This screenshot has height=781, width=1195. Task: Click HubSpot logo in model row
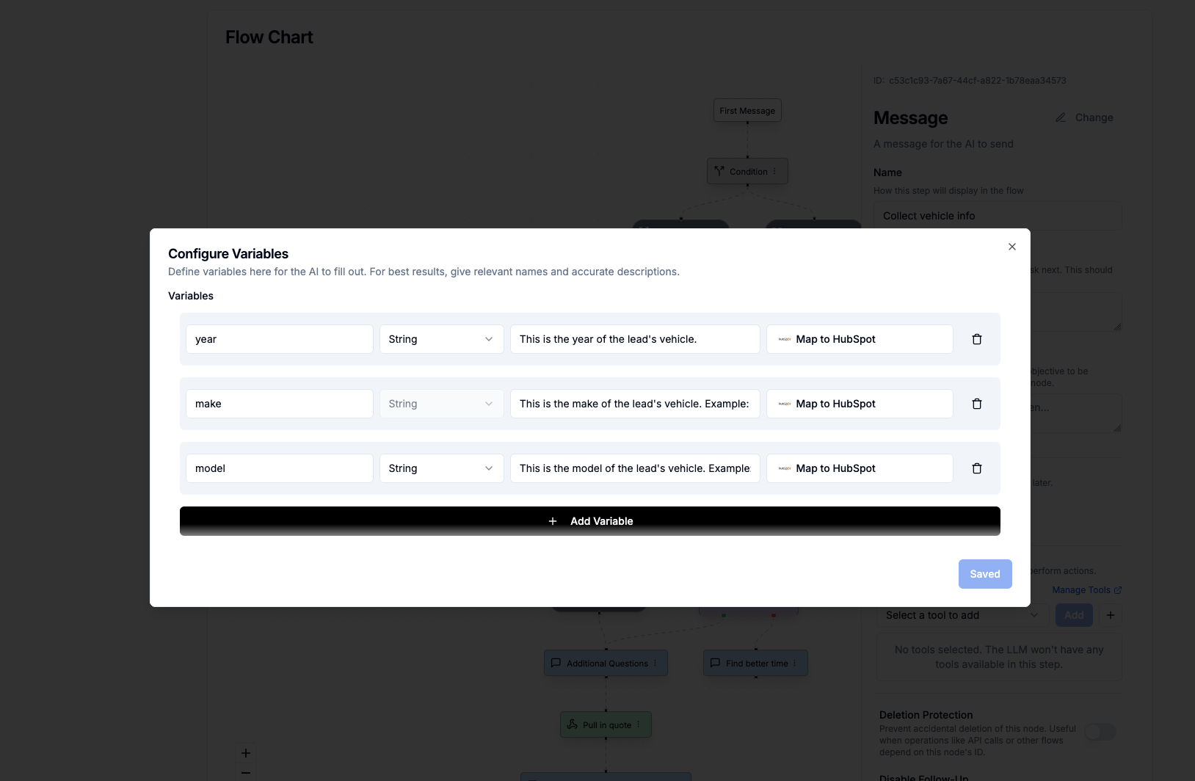coord(785,468)
